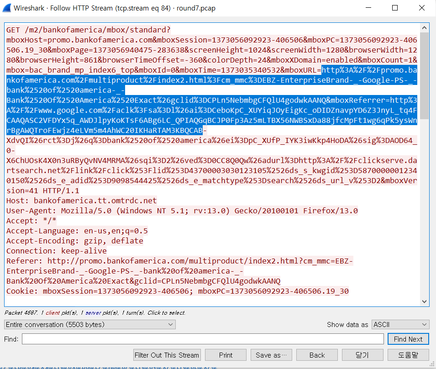Click the 닫기 (Close) button
The width and height of the screenshot is (436, 369).
point(362,355)
